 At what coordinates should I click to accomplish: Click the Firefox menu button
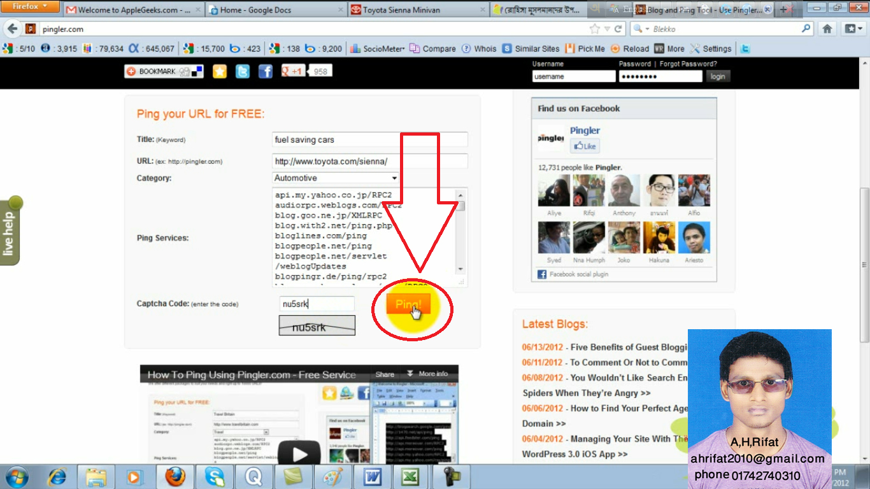click(x=31, y=6)
